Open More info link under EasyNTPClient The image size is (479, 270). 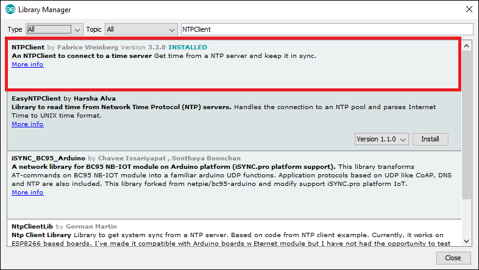pyautogui.click(x=27, y=124)
